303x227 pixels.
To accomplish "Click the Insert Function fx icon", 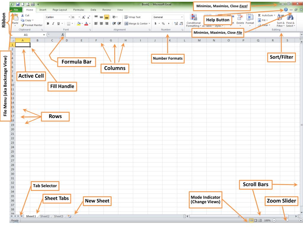I will click(x=63, y=35).
